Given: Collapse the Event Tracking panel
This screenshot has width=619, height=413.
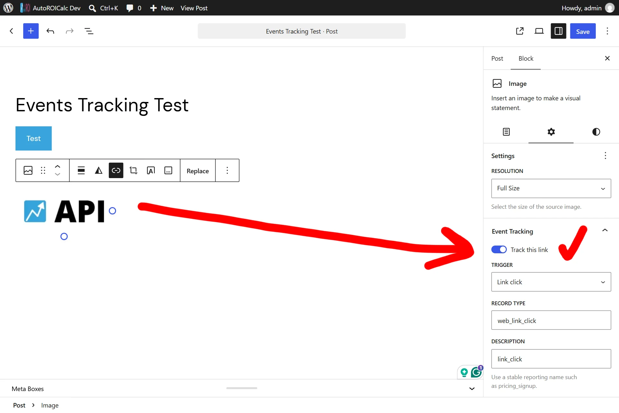Looking at the screenshot, I should pos(605,230).
